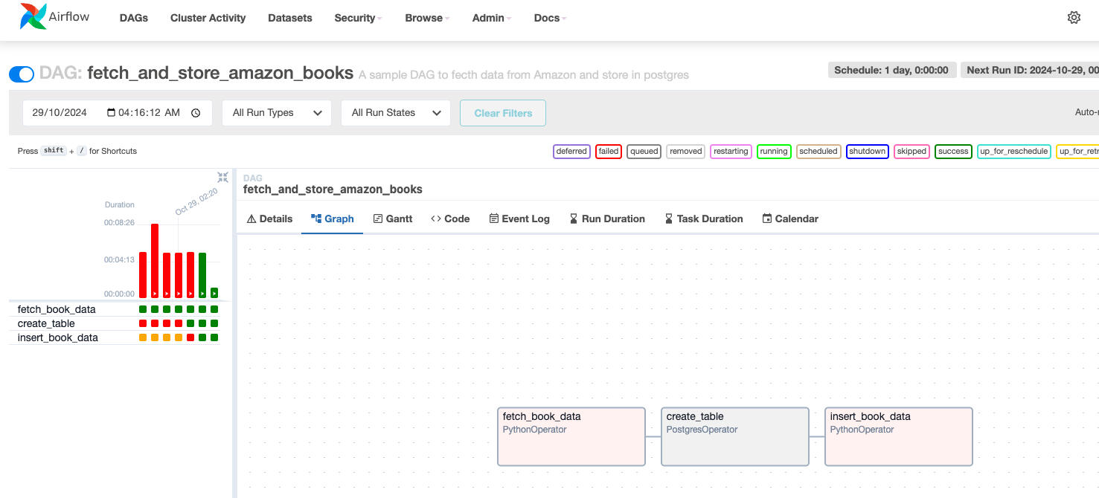Select the create_table node in graph

point(734,436)
